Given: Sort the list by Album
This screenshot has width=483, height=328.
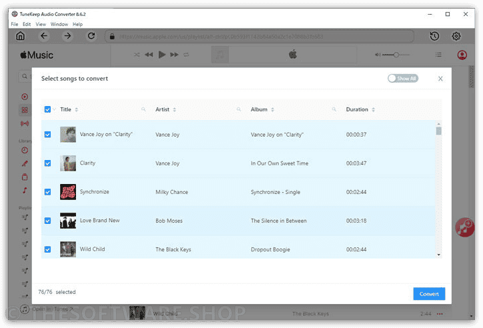Looking at the screenshot, I should tap(272, 109).
